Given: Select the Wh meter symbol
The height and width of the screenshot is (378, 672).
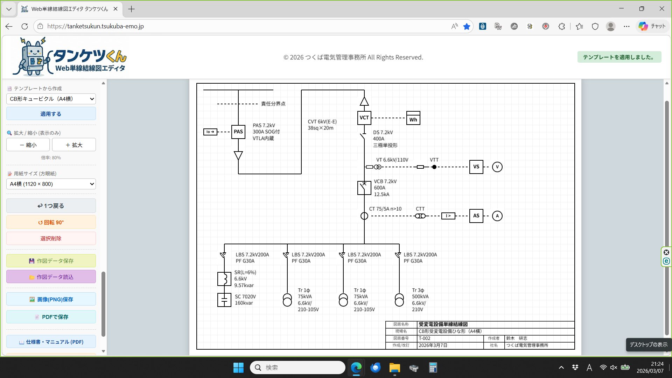Looking at the screenshot, I should click(x=413, y=118).
